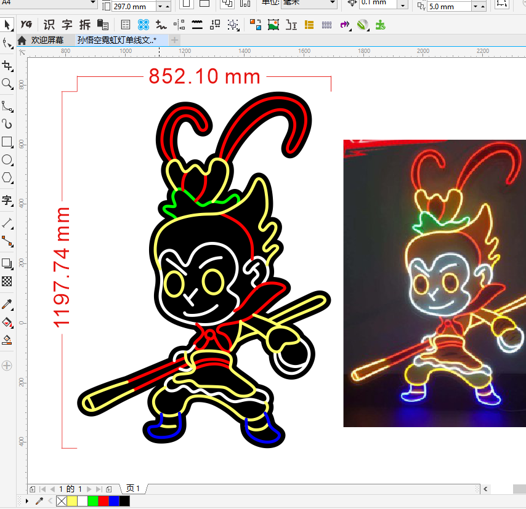Click the green disc plugin icon

[x=362, y=25]
